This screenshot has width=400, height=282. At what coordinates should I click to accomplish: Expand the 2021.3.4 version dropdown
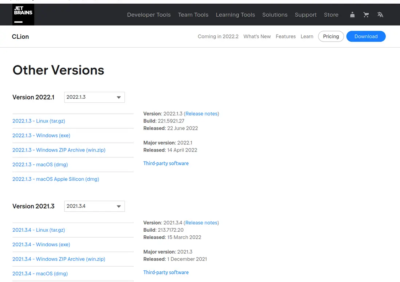point(94,206)
